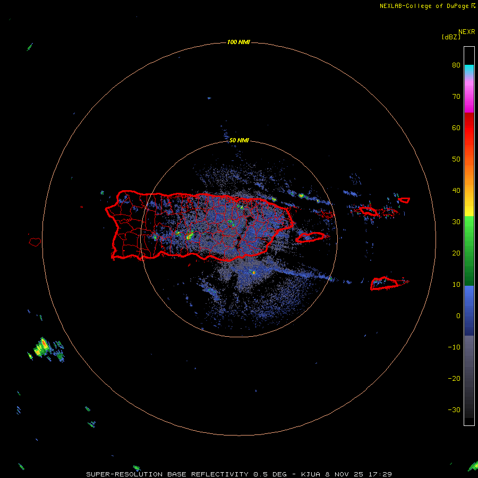The image size is (478, 478).
Task: Click the [dBZ] legend unit label
Action: pos(451,37)
